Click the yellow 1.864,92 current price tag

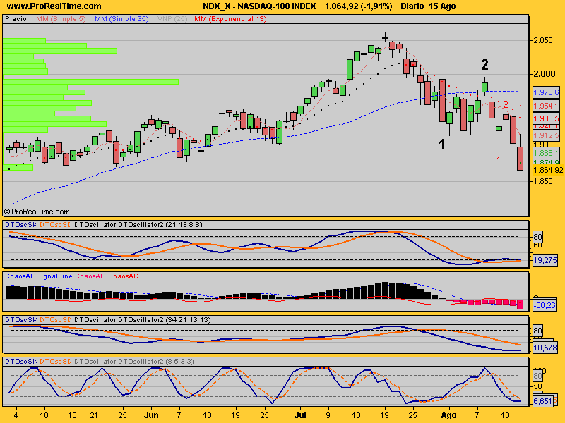[548, 170]
